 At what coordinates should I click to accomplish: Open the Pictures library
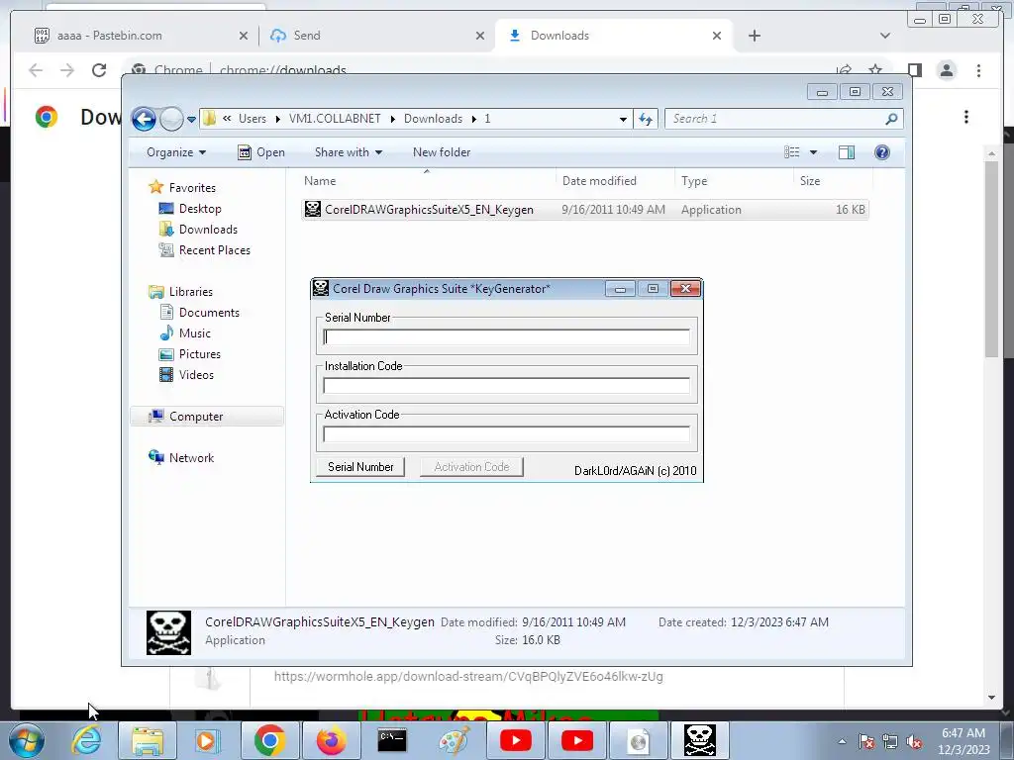[x=200, y=354]
